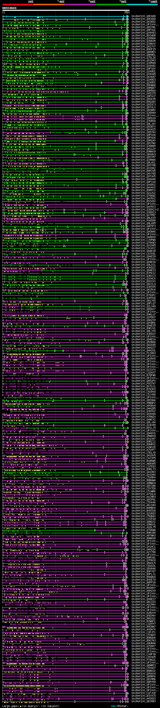Select the UniRef100_O65375 label
This screenshot has width=160, height=708.
coord(143,93)
